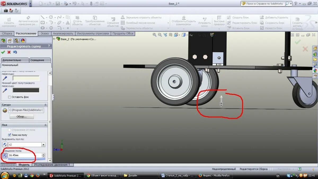Click the New document icon
Image resolution: width=318 pixels, height=179 pixels.
coord(41,4)
